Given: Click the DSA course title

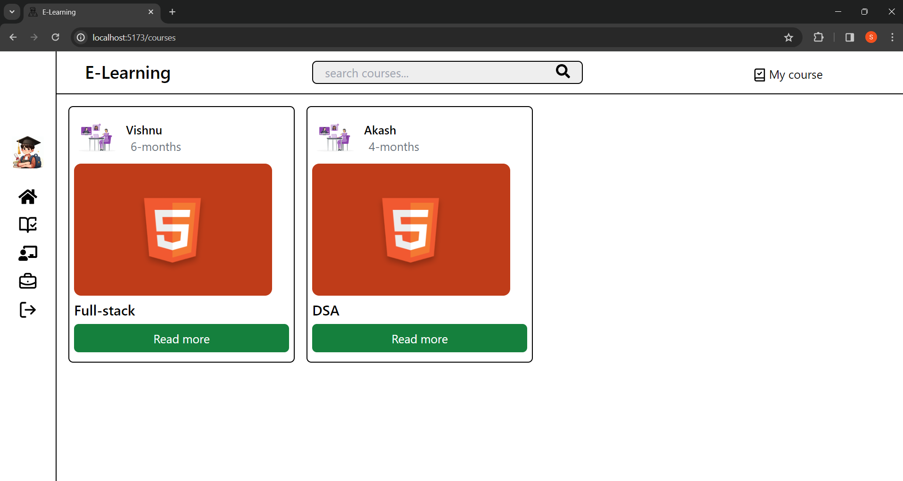Looking at the screenshot, I should tap(326, 311).
